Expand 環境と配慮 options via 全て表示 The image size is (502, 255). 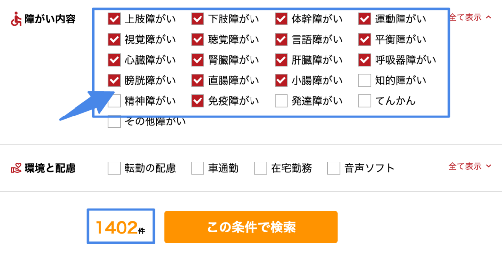tap(470, 167)
